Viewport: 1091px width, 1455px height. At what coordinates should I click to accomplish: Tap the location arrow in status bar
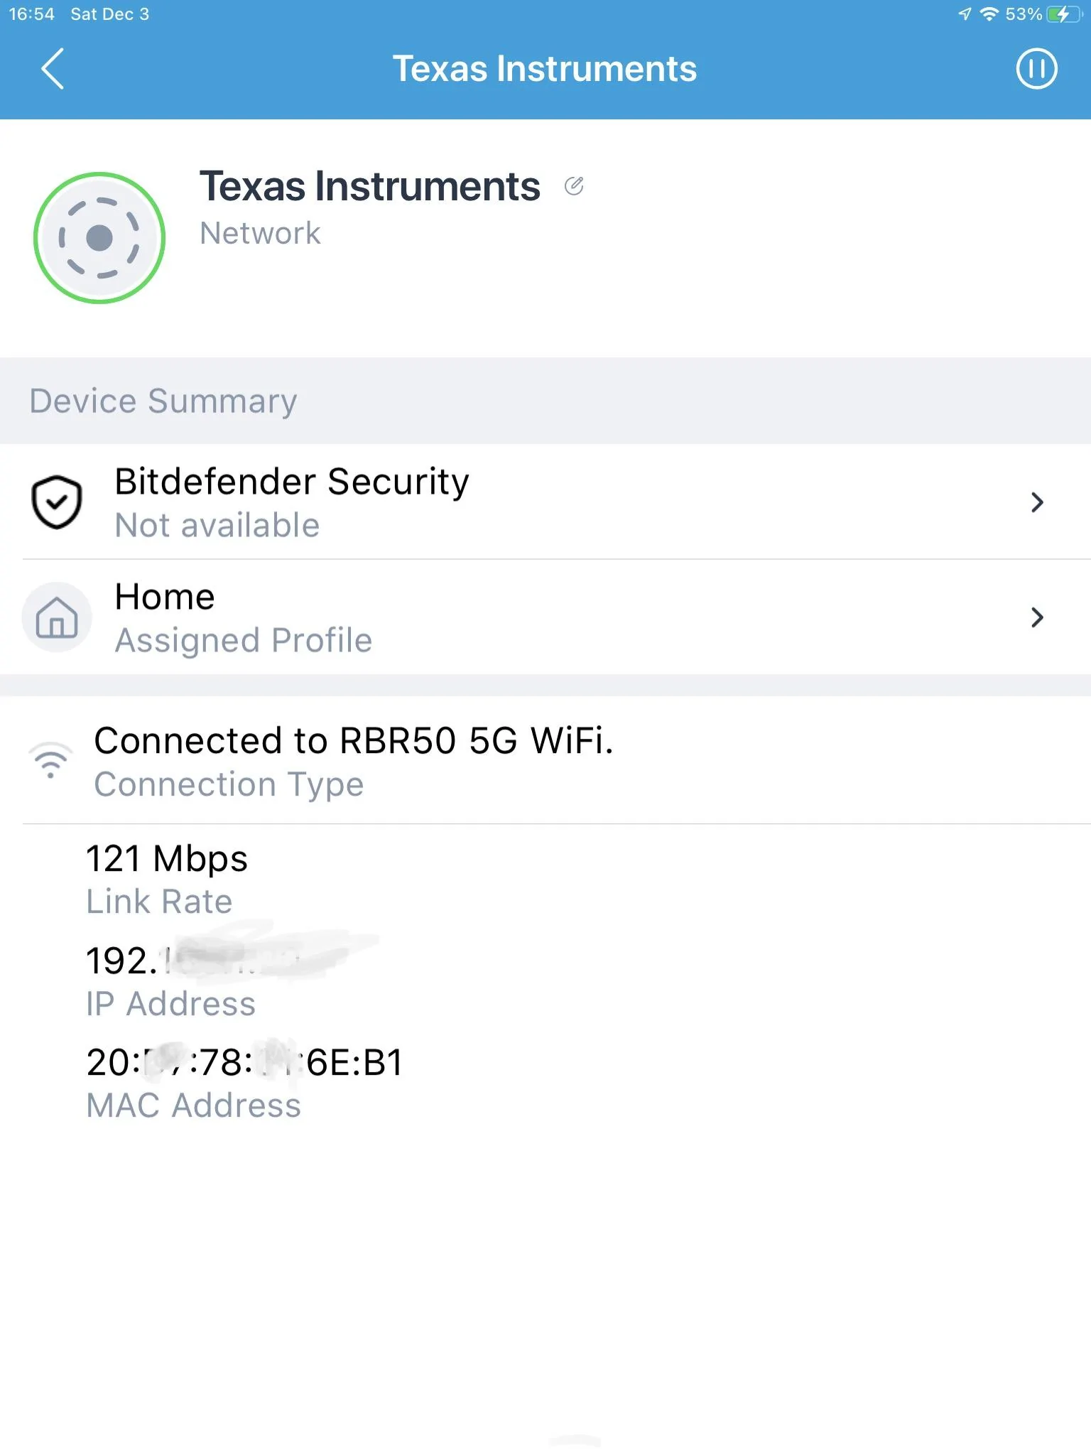(x=965, y=14)
